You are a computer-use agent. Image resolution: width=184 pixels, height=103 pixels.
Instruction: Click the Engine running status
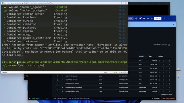(36, 98)
